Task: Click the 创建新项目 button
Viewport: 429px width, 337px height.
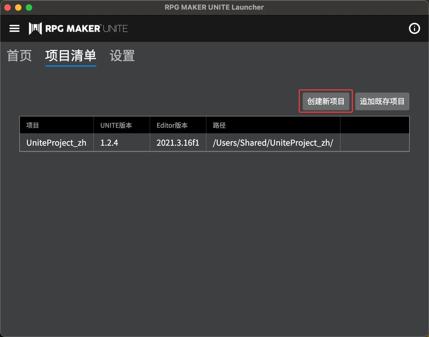Action: 326,101
